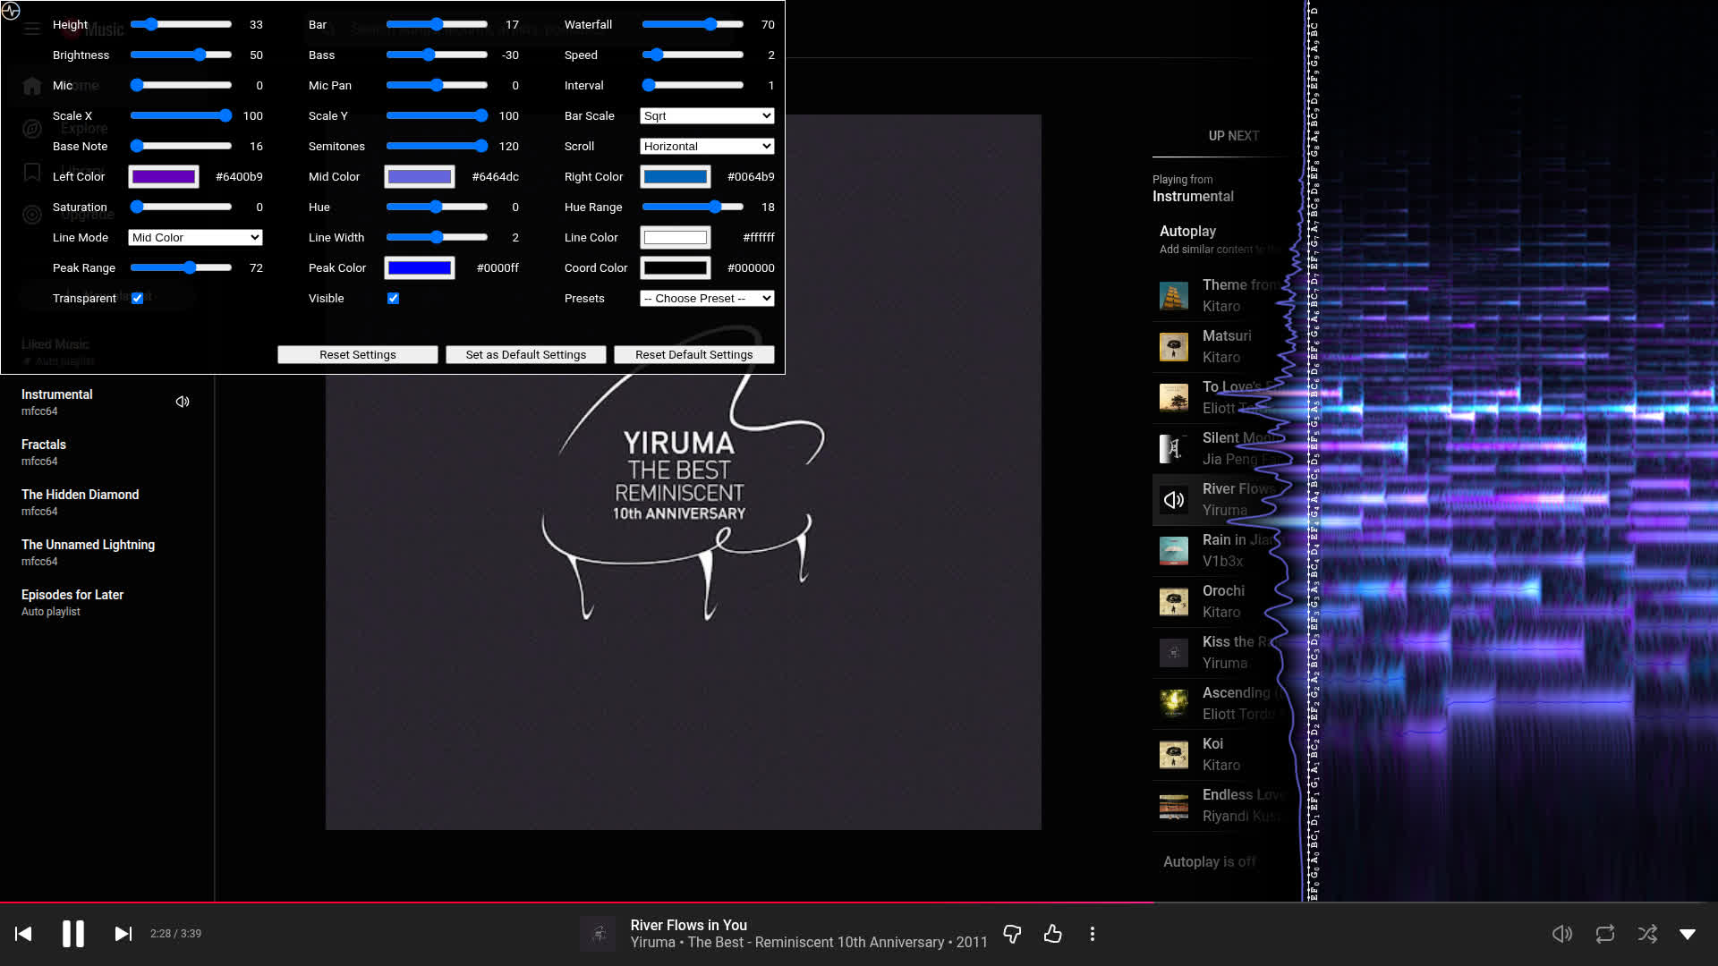The height and width of the screenshot is (966, 1718).
Task: Open the Line Mode dropdown
Action: (195, 238)
